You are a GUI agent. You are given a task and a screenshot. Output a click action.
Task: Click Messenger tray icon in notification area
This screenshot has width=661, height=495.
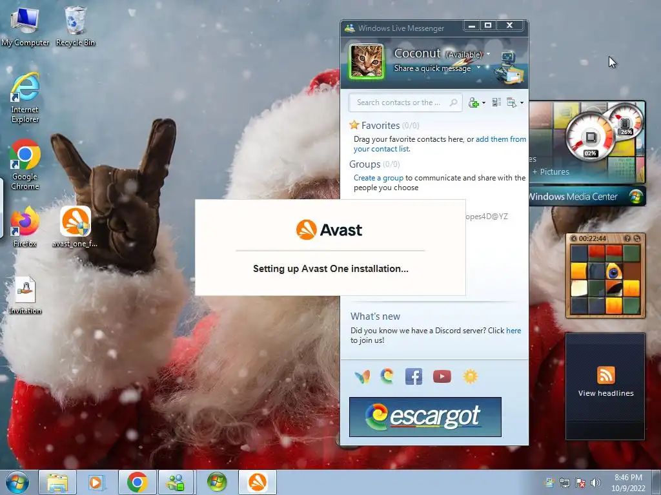549,483
